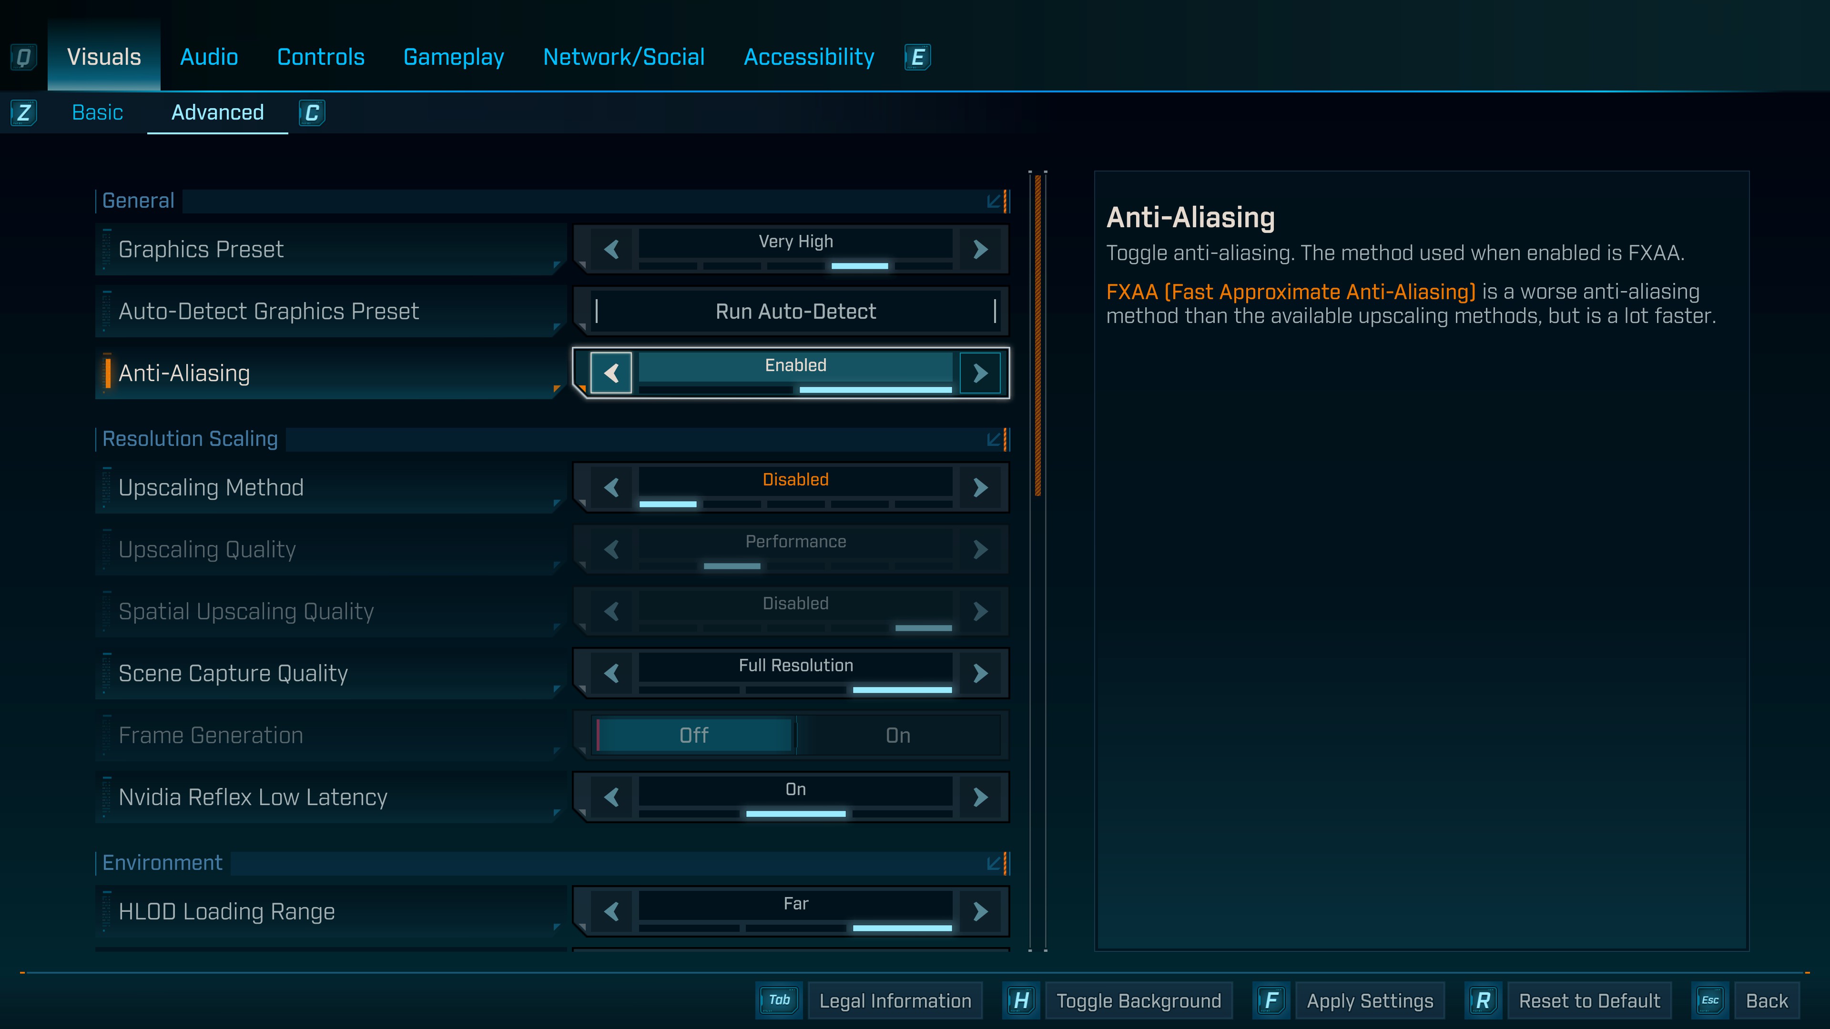Click Apply Settings
Image resolution: width=1830 pixels, height=1029 pixels.
click(x=1370, y=1000)
